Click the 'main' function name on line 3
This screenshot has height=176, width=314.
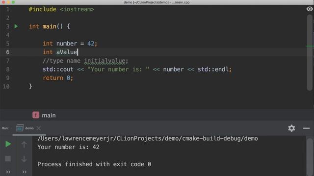(49, 26)
